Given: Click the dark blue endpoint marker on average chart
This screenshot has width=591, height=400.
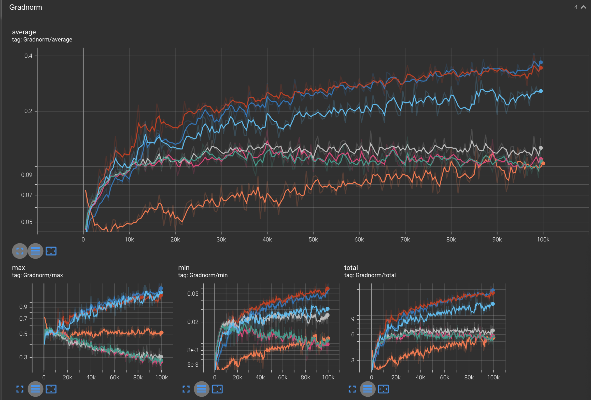Looking at the screenshot, I should coord(541,62).
